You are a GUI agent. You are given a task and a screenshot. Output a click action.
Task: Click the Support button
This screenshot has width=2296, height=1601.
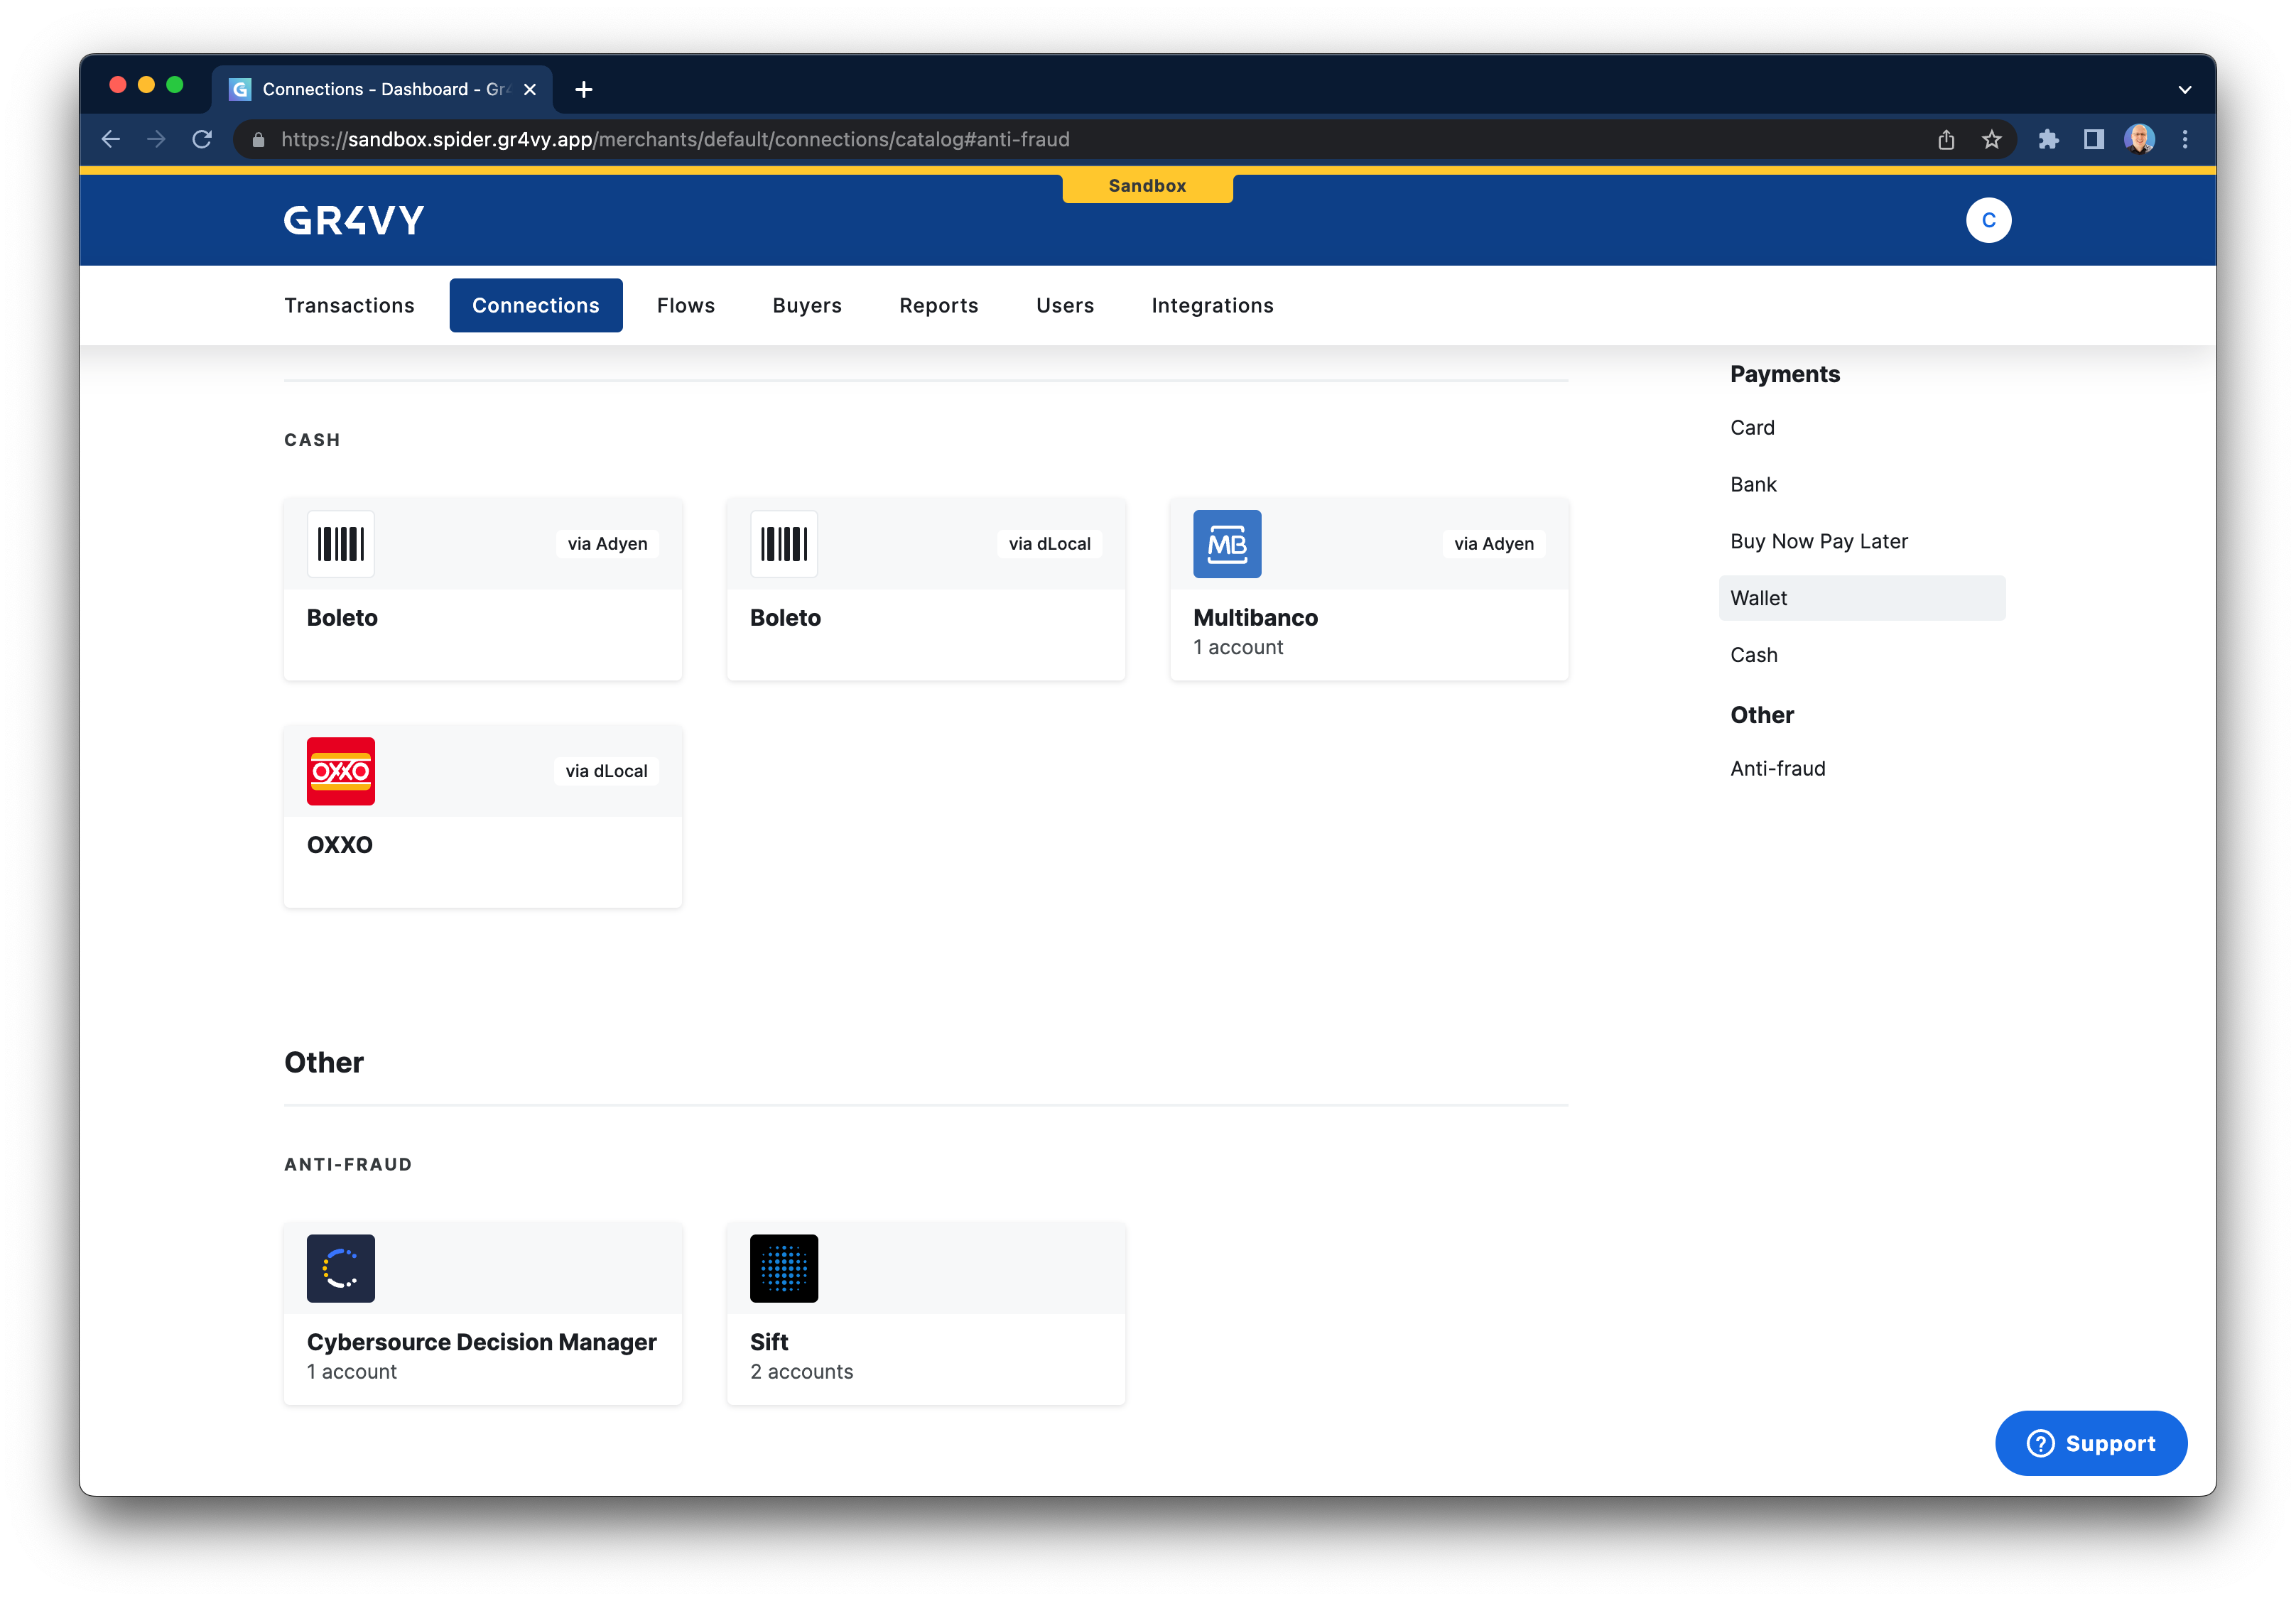pos(2091,1443)
